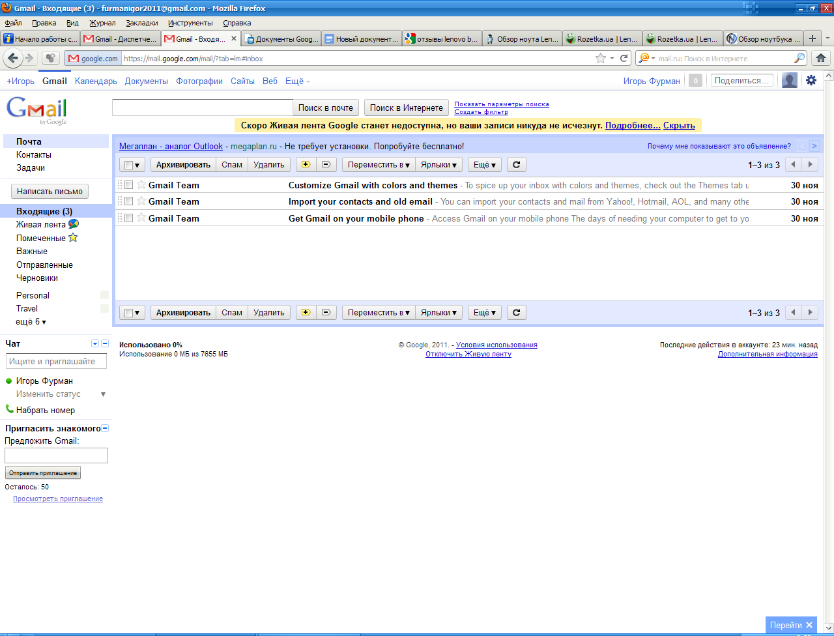The image size is (834, 636).
Task: Go to older messages with the upper right arrow
Action: point(810,165)
